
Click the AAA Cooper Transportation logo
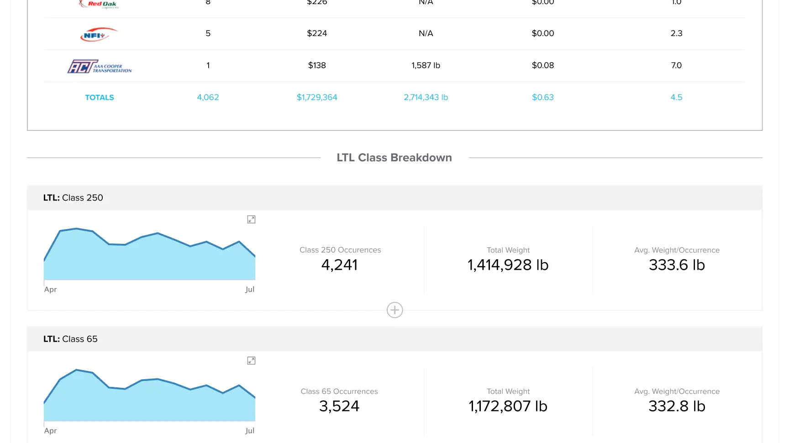click(x=100, y=66)
